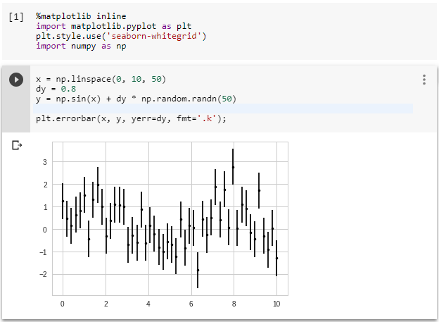Screen dimensions: 439x322
Task: Place cursor on 'import numpy as np' line
Action: coord(81,46)
